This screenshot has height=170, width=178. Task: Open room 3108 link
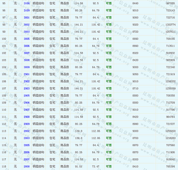[x=27, y=3]
